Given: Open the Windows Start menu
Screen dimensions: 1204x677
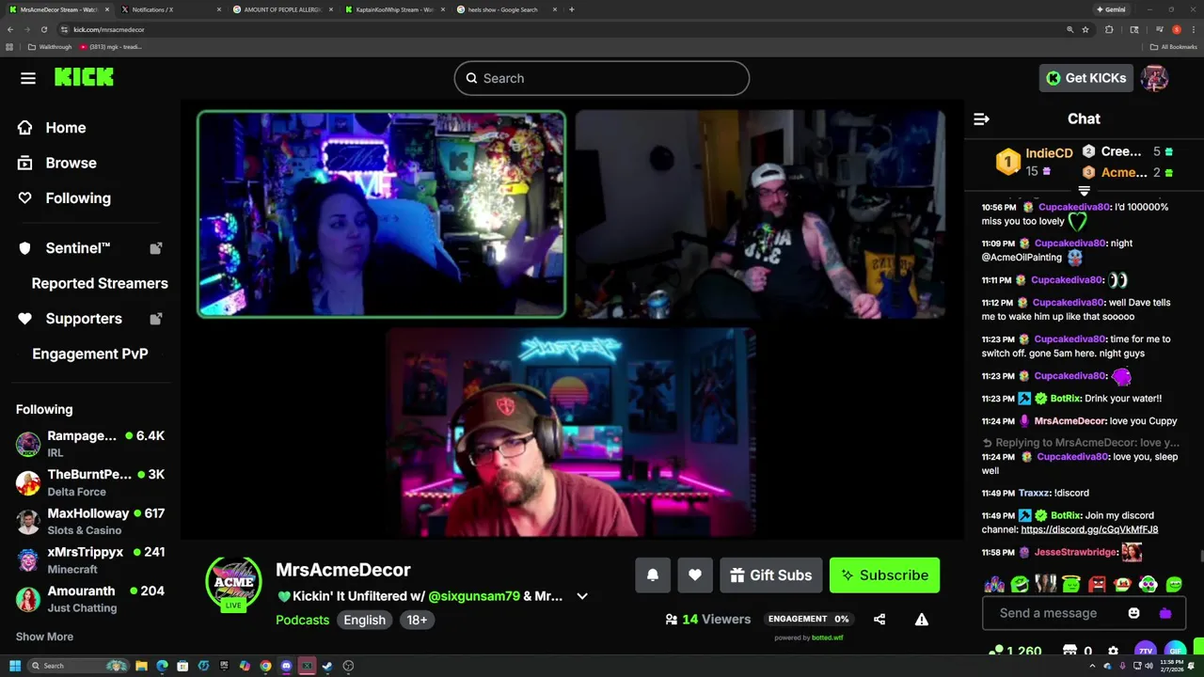Looking at the screenshot, I should pyautogui.click(x=15, y=666).
